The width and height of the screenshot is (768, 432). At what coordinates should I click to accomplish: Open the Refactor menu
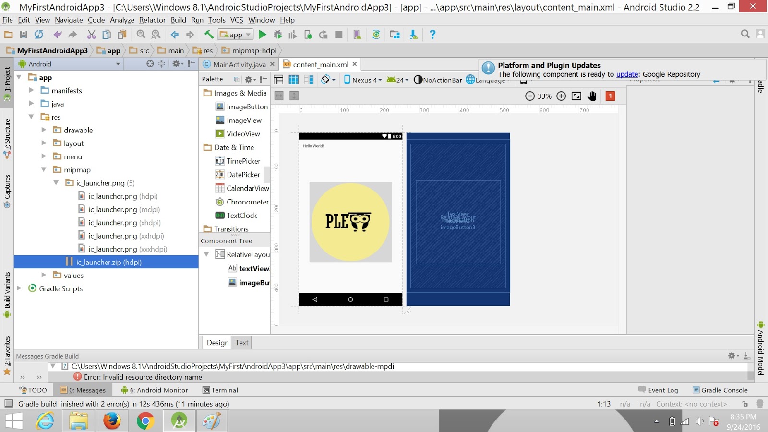pos(152,20)
